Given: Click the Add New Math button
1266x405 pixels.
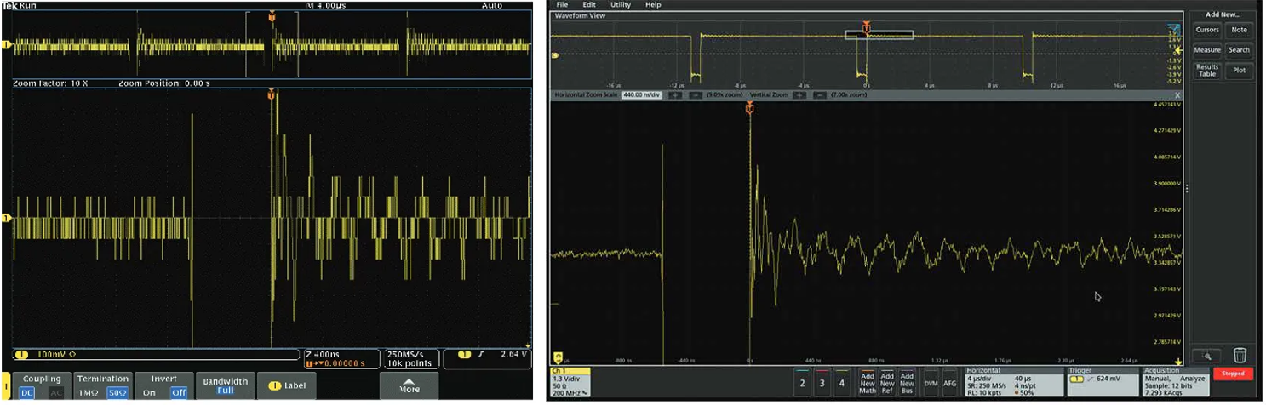Looking at the screenshot, I should click(x=867, y=383).
